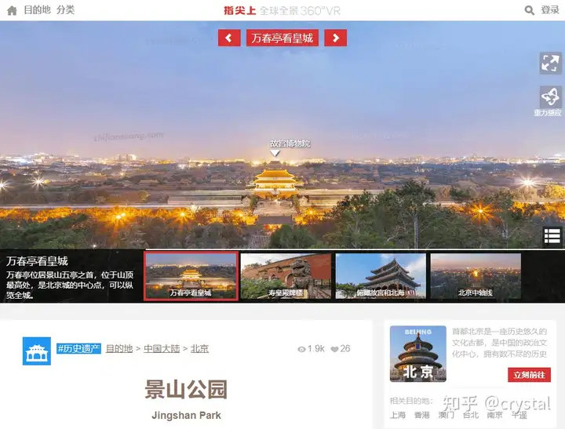Image resolution: width=565 pixels, height=429 pixels.
Task: Open the 中国大陆 breadcrumb link
Action: pyautogui.click(x=162, y=349)
